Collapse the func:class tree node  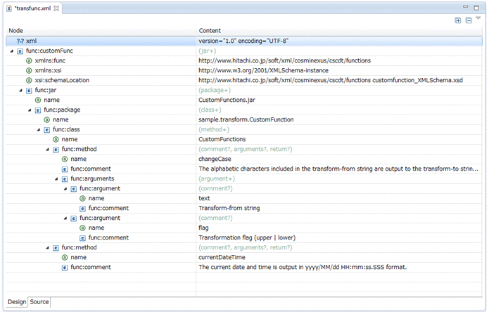pos(38,130)
